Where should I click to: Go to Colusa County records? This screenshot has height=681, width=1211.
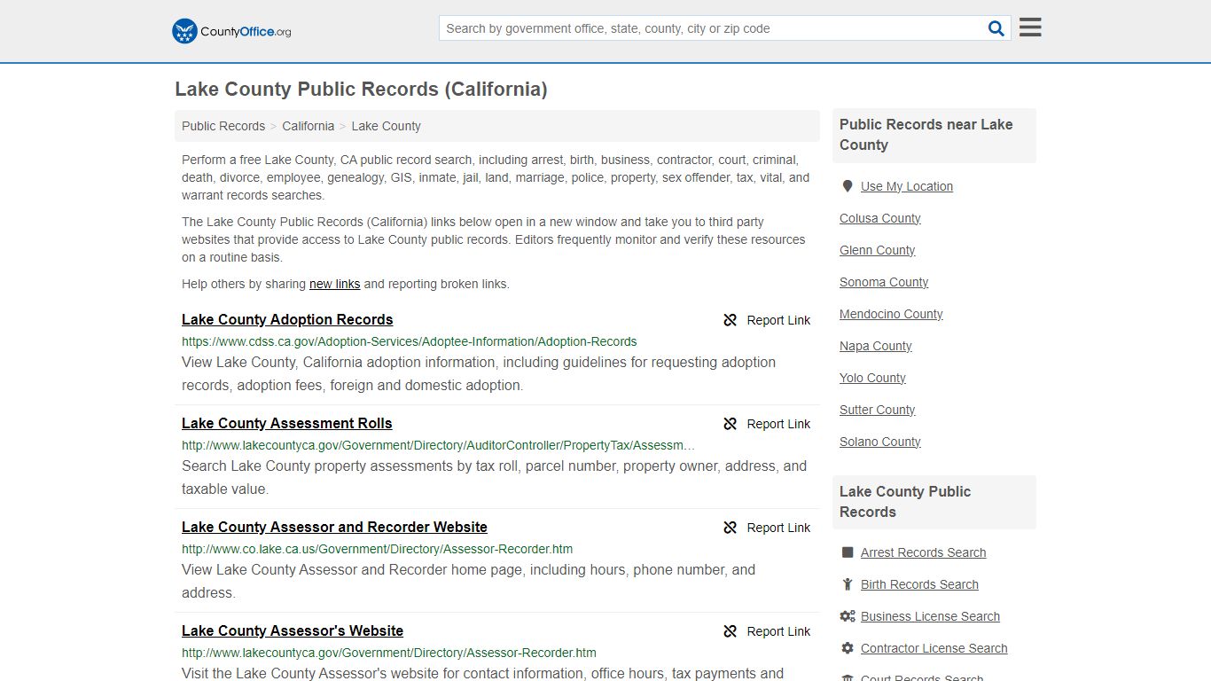[x=880, y=218]
